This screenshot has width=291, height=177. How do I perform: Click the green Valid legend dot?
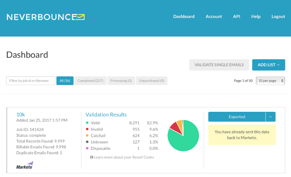[87, 123]
